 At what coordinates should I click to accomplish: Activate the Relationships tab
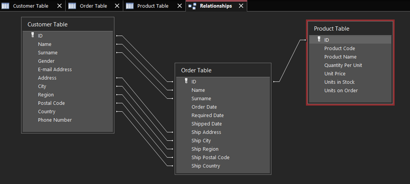click(216, 6)
